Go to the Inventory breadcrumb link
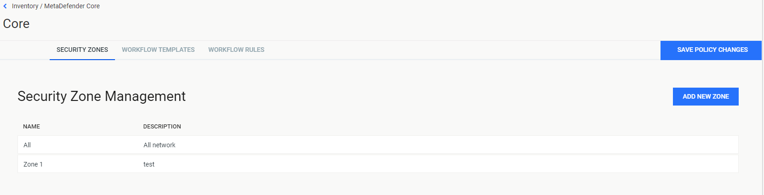 pyautogui.click(x=25, y=6)
